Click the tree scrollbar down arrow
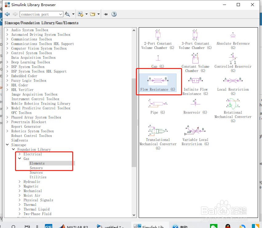262x228 pixels. [x=134, y=215]
